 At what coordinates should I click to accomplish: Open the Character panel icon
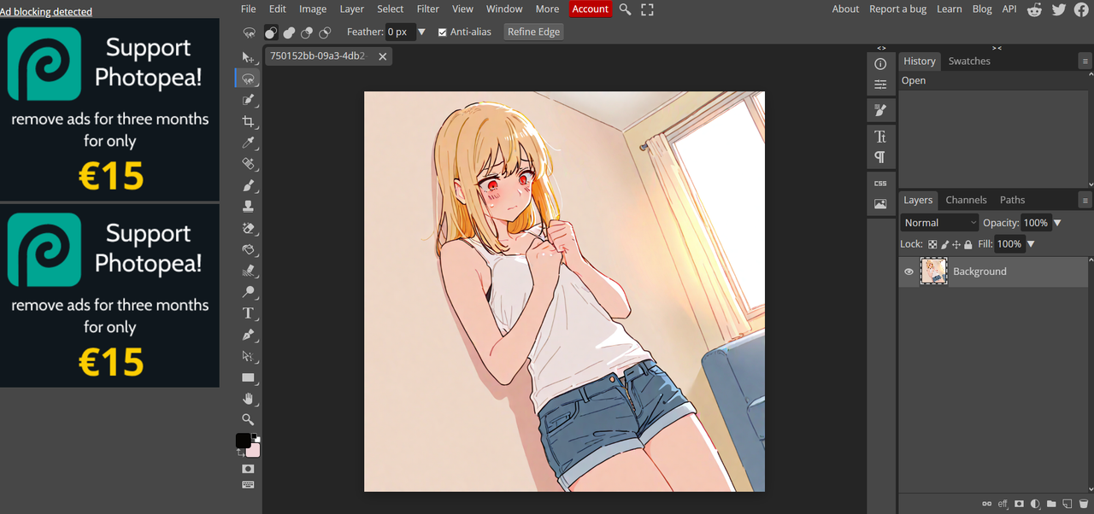[x=880, y=137]
